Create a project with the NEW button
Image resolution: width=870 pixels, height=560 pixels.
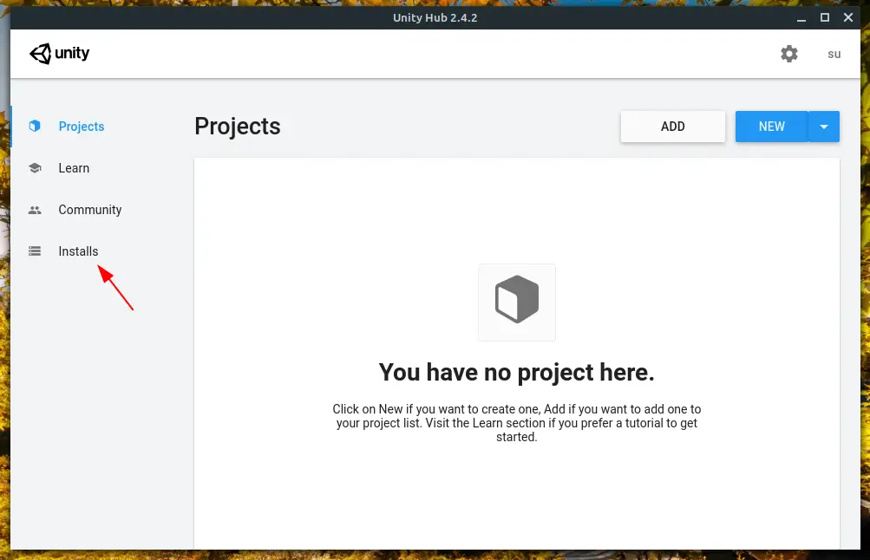pyautogui.click(x=771, y=127)
